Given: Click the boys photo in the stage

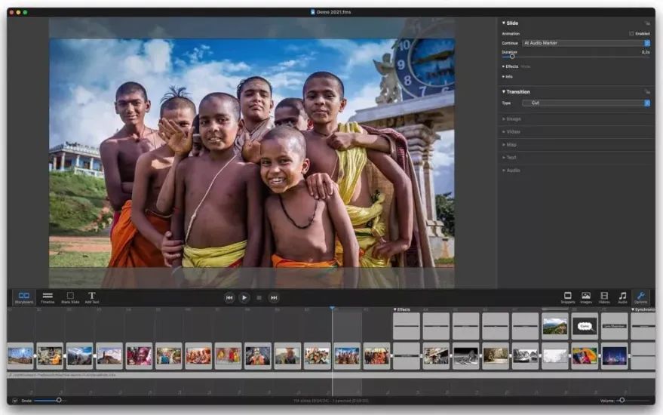Looking at the screenshot, I should coord(252,152).
